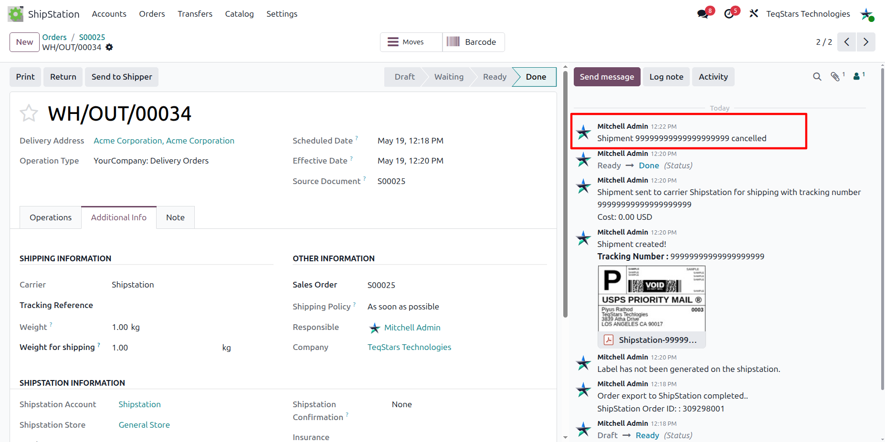Click the Scheduled Date help question mark

pos(357,138)
